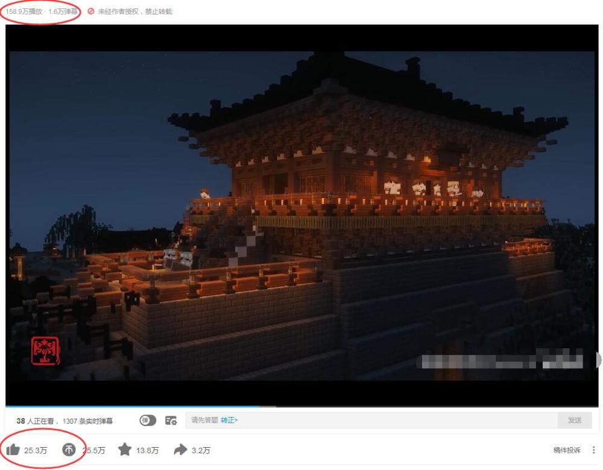Click the 3.2万 share count
This screenshot has width=603, height=470.
point(201,450)
